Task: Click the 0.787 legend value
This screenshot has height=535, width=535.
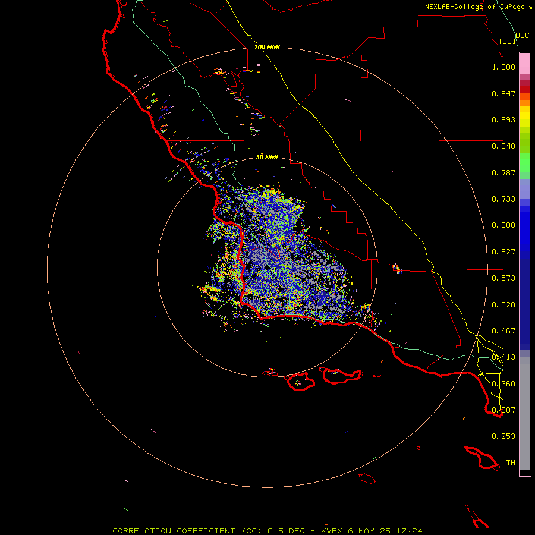Action: click(503, 172)
